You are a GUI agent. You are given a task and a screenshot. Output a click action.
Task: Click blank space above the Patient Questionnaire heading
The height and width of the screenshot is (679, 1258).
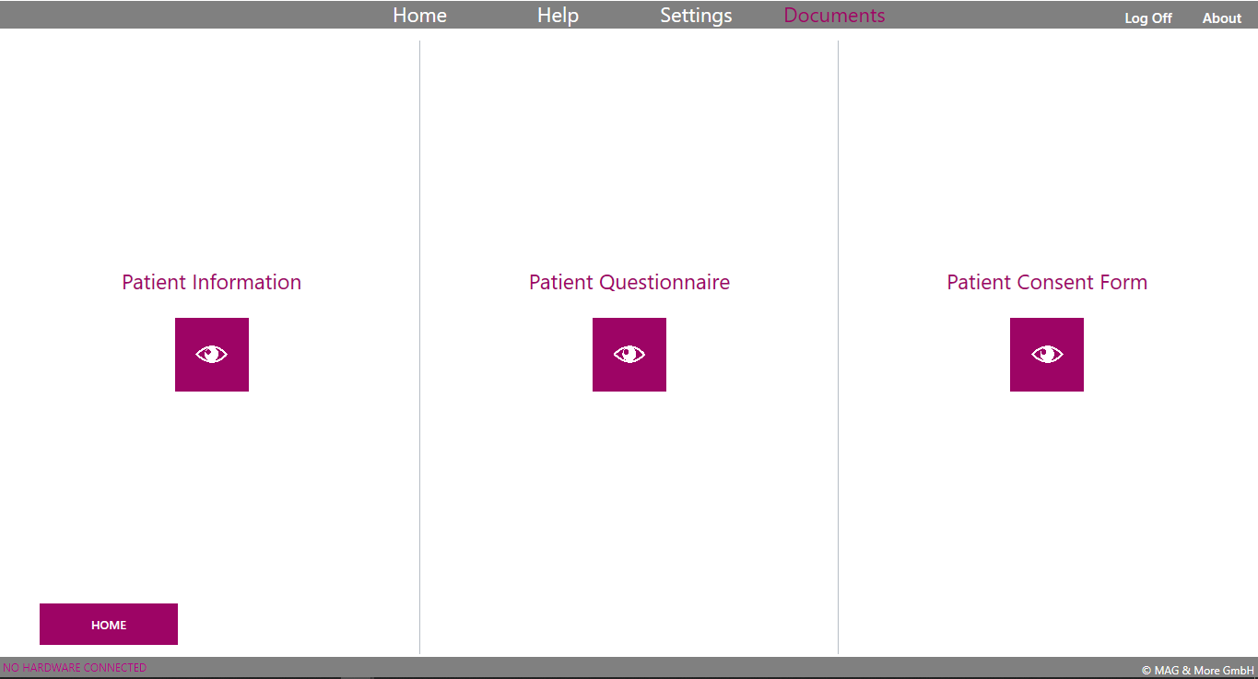point(629,157)
